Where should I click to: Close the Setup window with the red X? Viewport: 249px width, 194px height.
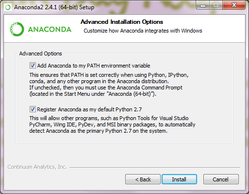click(234, 5)
